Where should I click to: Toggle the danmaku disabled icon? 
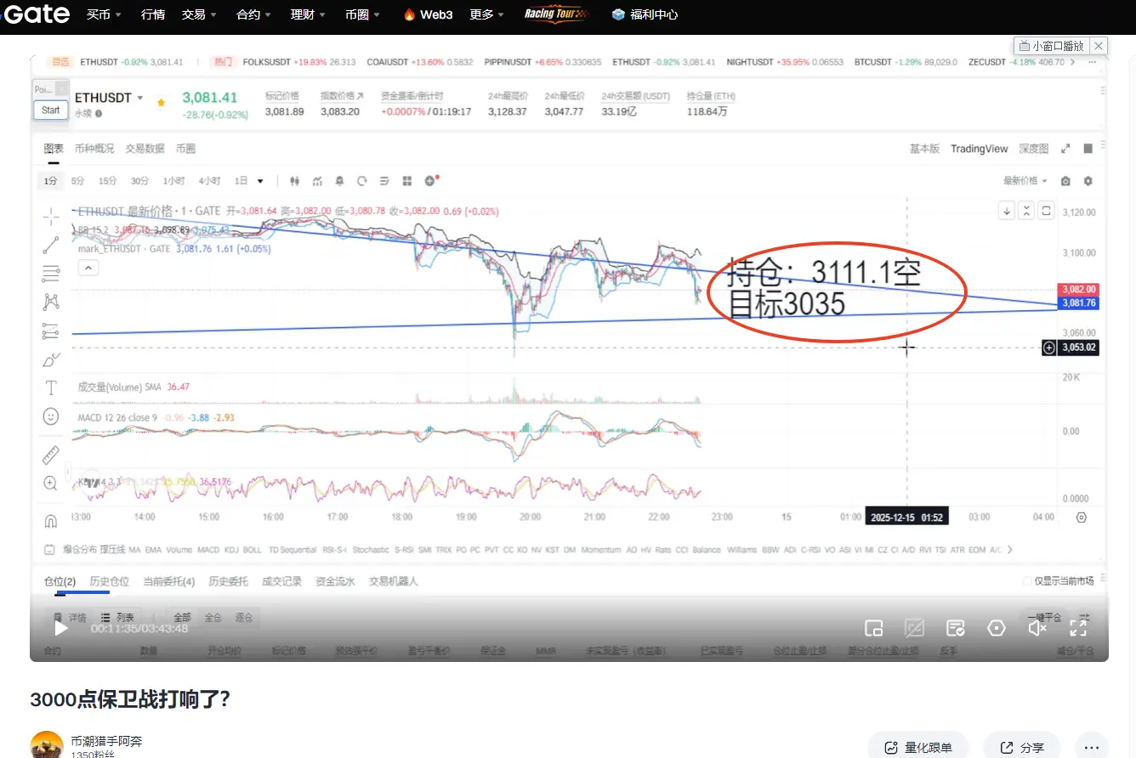click(x=914, y=628)
